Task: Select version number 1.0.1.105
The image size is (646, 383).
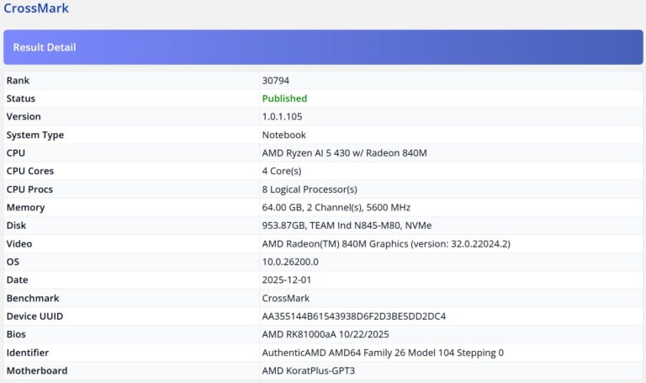Action: 283,117
